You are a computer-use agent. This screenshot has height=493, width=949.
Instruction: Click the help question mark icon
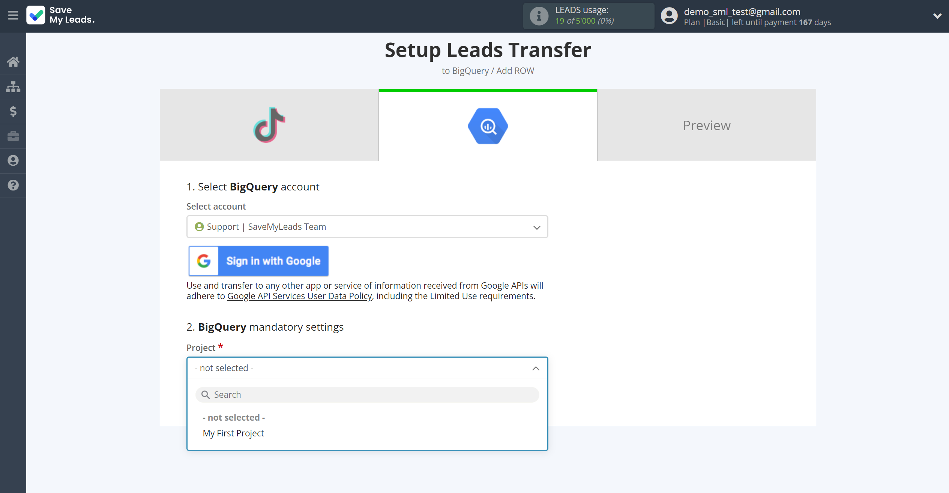pos(13,186)
